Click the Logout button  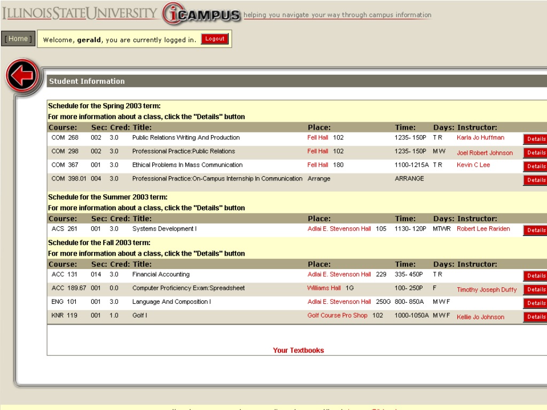pyautogui.click(x=215, y=38)
